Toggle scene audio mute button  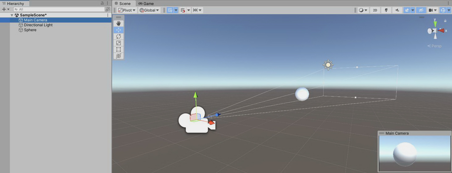click(x=397, y=10)
